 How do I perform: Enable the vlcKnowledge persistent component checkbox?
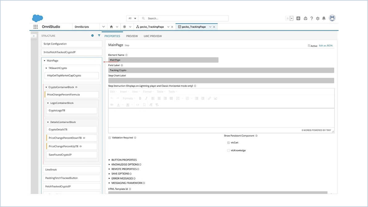[x=228, y=150]
